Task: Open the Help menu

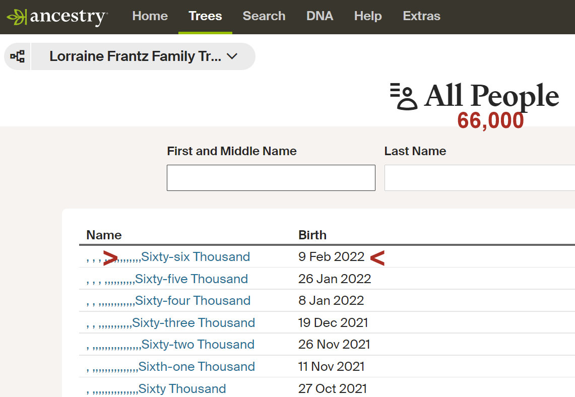Action: [368, 16]
